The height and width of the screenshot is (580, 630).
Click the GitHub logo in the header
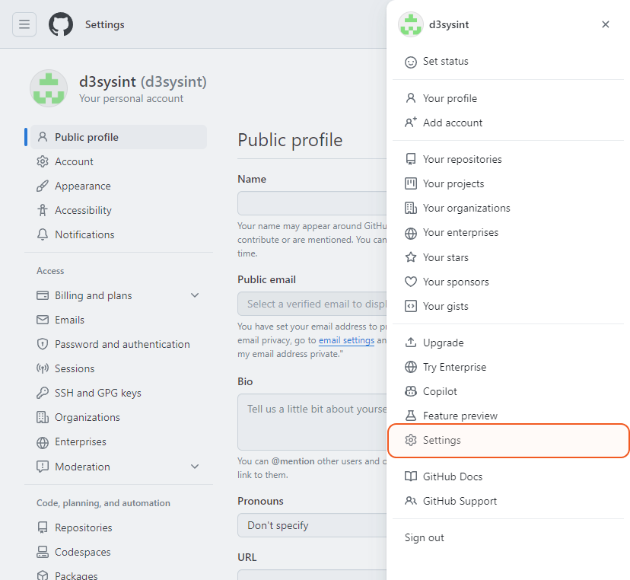tap(60, 24)
